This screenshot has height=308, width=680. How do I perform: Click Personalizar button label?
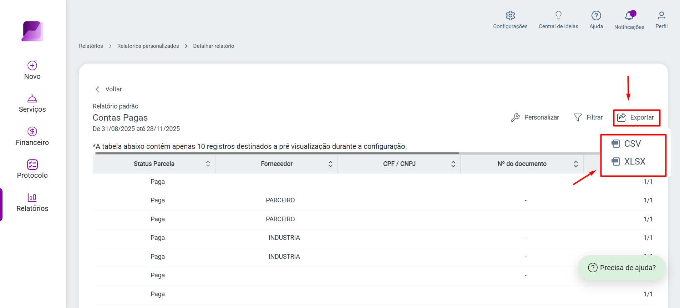542,117
